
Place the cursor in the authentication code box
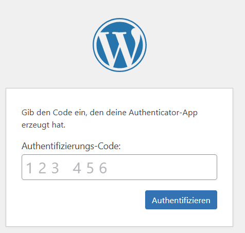tap(119, 167)
